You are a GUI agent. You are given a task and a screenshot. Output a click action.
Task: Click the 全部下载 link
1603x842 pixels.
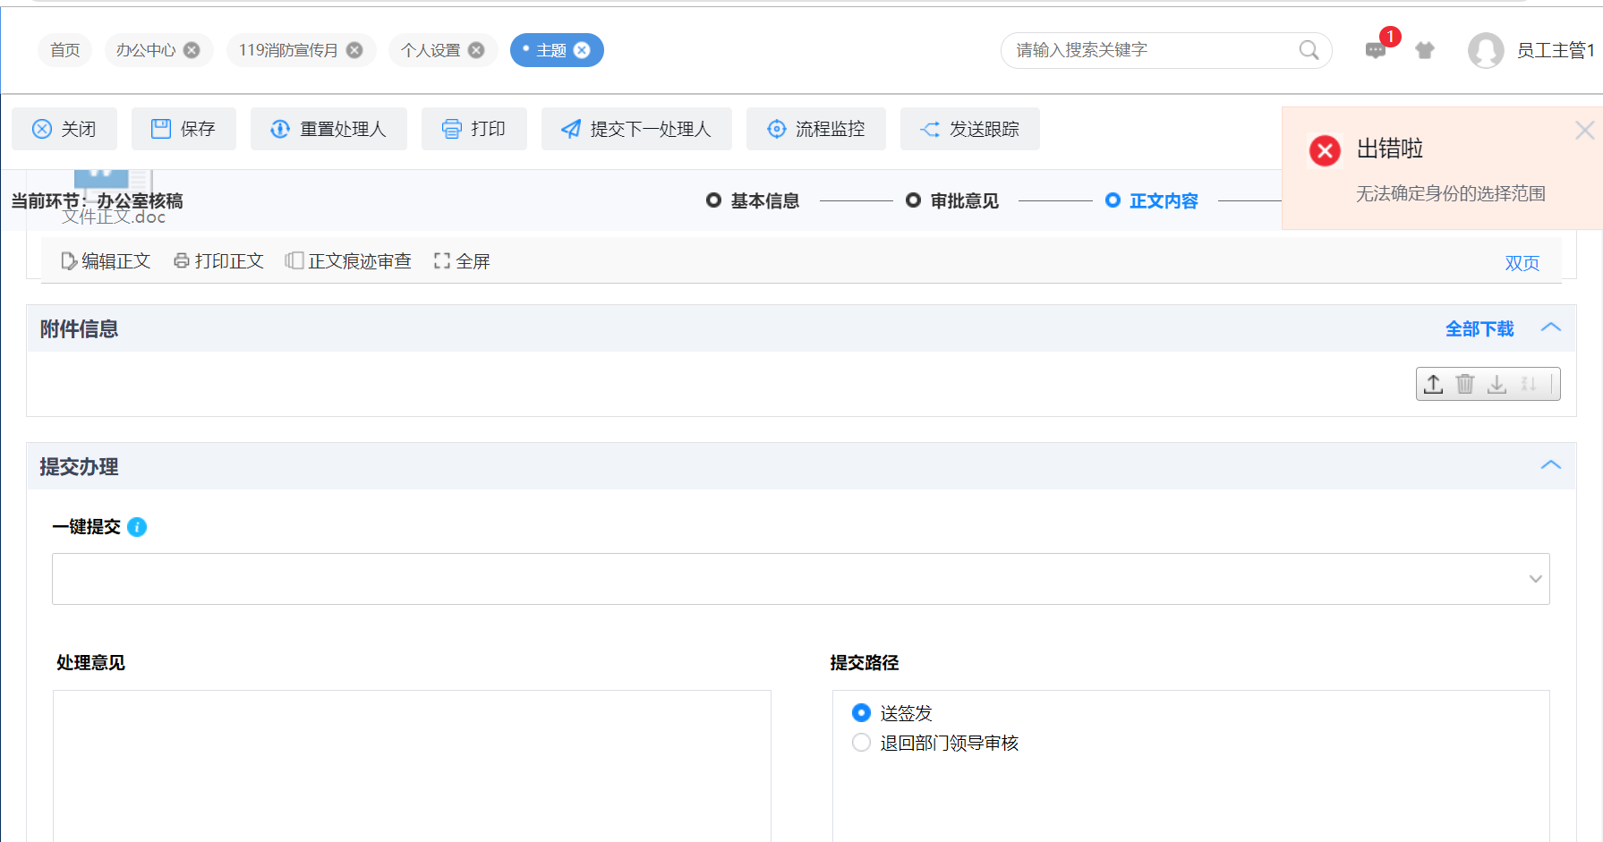click(1479, 329)
